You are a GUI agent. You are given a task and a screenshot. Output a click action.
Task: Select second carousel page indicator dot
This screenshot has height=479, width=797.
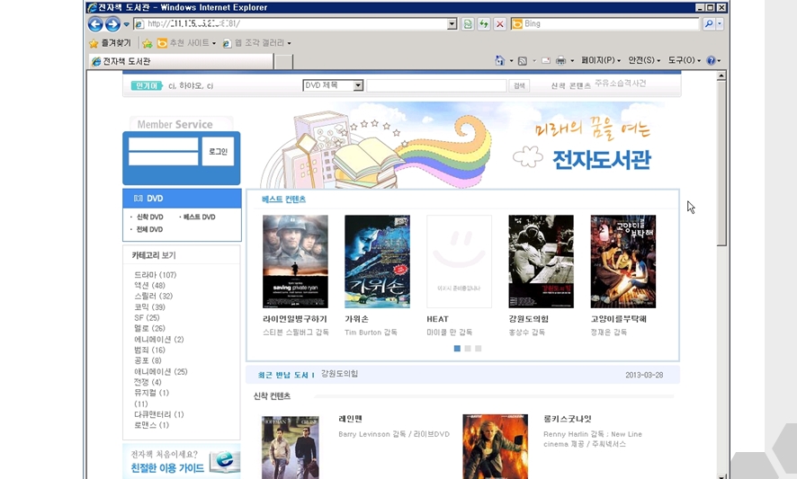tap(468, 349)
